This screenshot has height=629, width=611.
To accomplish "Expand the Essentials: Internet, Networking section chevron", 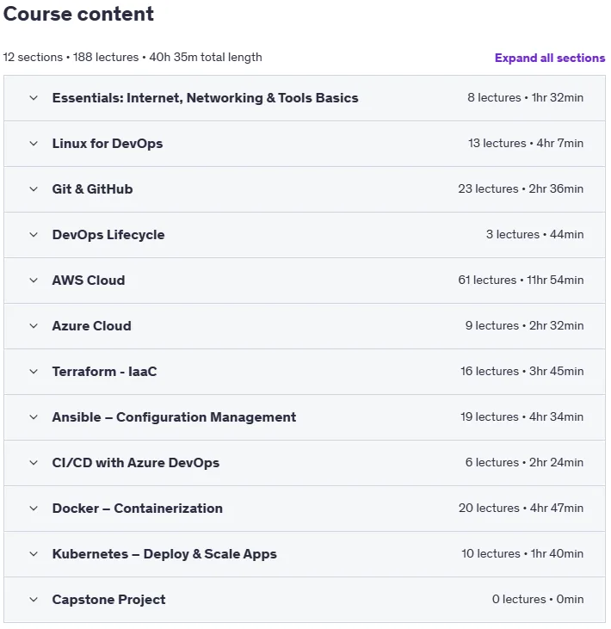I will click(34, 98).
